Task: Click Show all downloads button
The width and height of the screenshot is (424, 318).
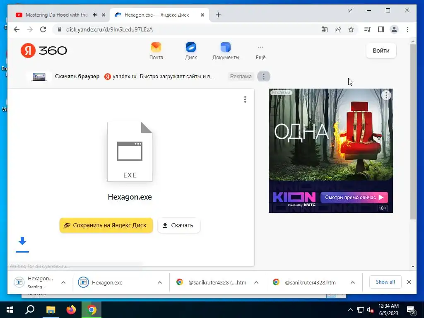Action: [385, 282]
